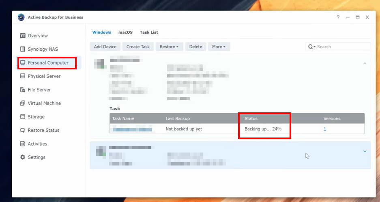Switch to the Task List tab
380x202 pixels.
coord(149,32)
